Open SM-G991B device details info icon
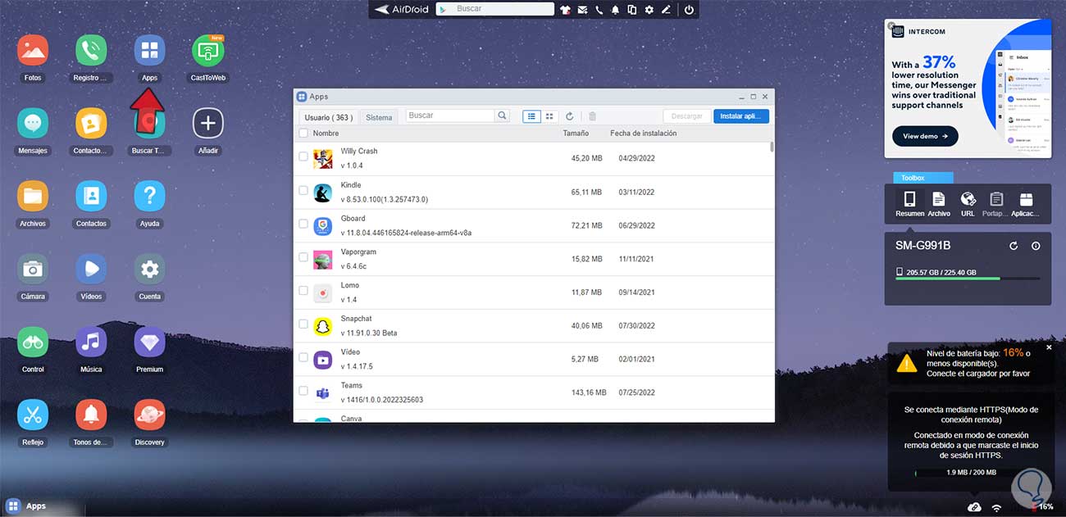 [x=1036, y=246]
